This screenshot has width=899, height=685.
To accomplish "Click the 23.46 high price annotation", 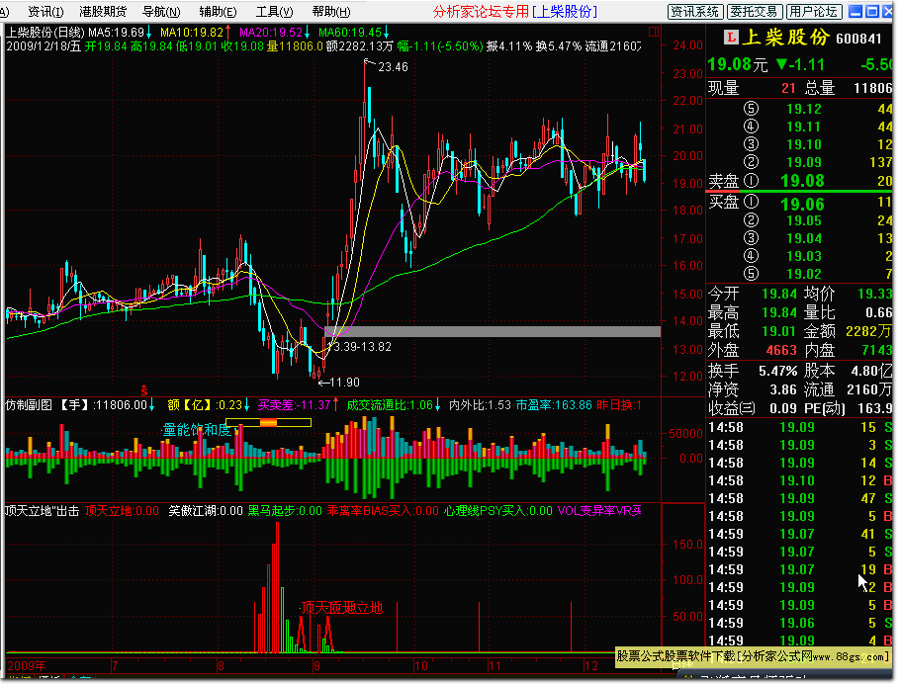I will (393, 67).
